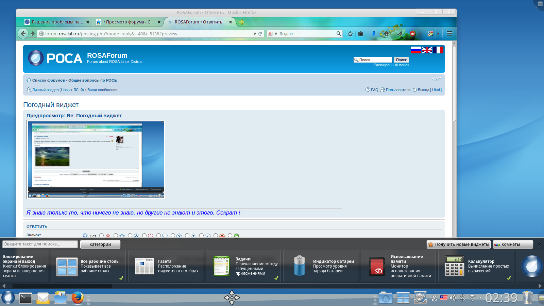
Task: Open the Wi-Fi network tray icon
Action: [x=472, y=298]
